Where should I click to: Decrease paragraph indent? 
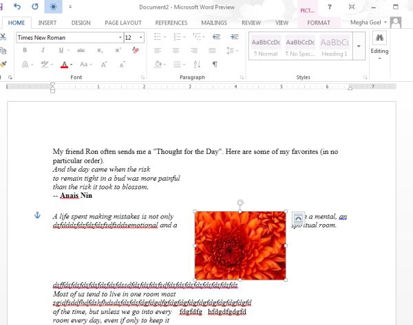[x=216, y=36]
